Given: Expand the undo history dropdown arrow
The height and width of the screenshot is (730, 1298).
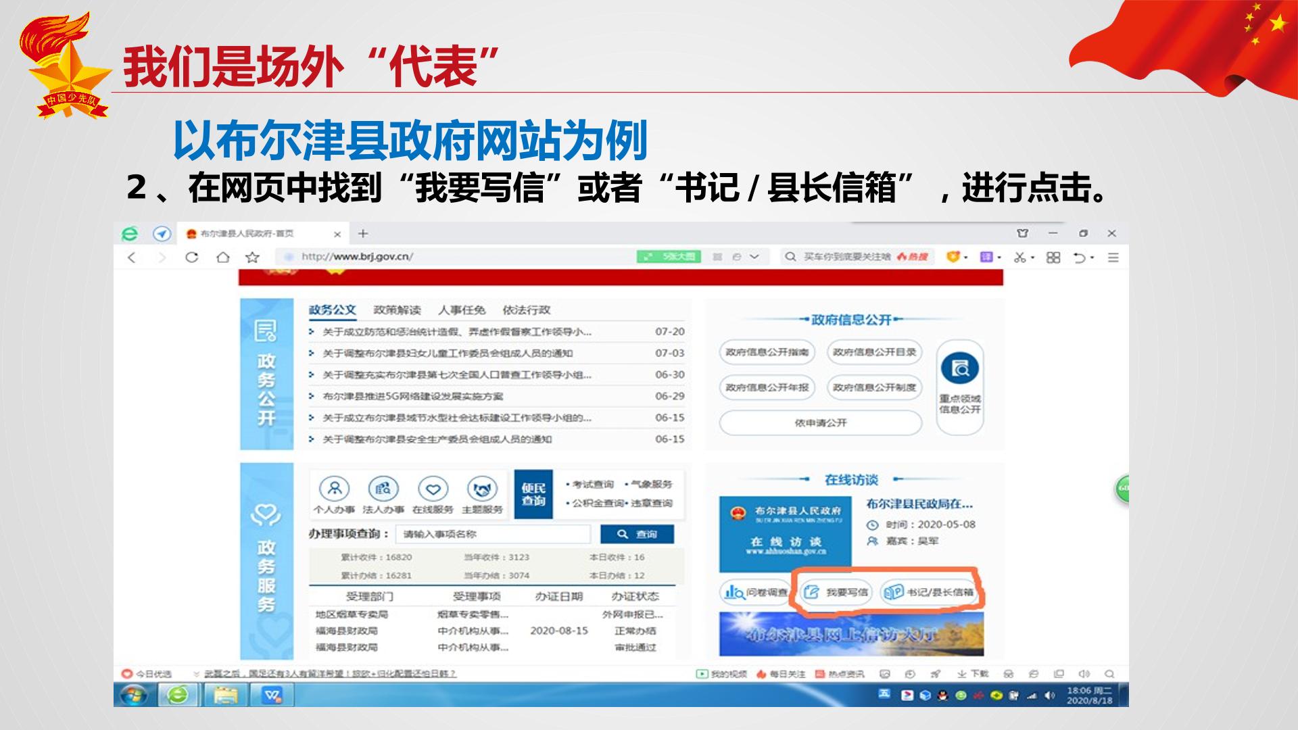Looking at the screenshot, I should click(1092, 258).
